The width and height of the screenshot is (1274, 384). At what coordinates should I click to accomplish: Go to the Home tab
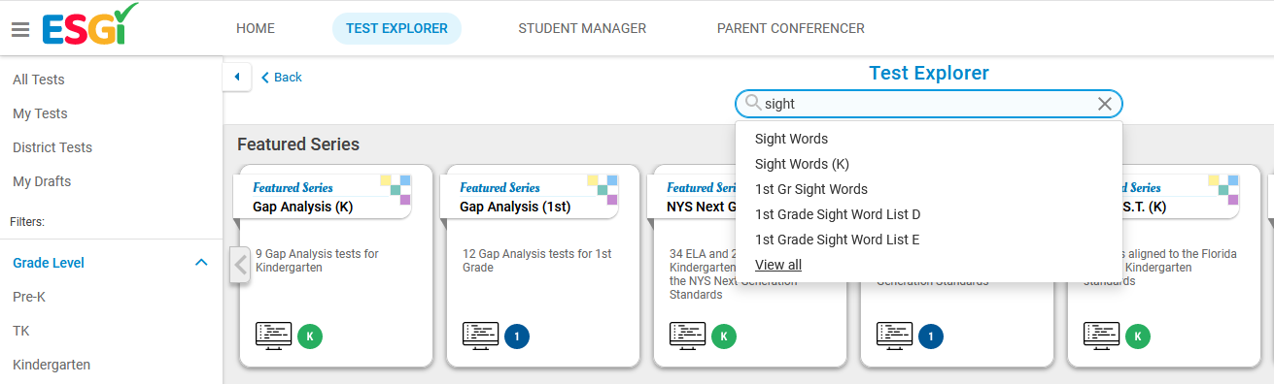coord(256,28)
